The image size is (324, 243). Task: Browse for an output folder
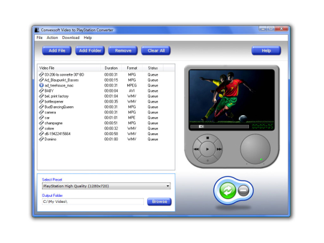click(x=160, y=202)
